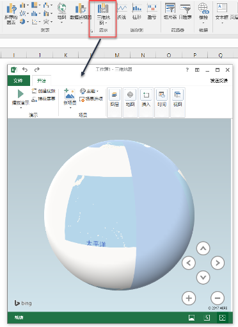The image size is (238, 327).
Task: Expand the Link button dropdown arrow
Action: click(x=203, y=22)
